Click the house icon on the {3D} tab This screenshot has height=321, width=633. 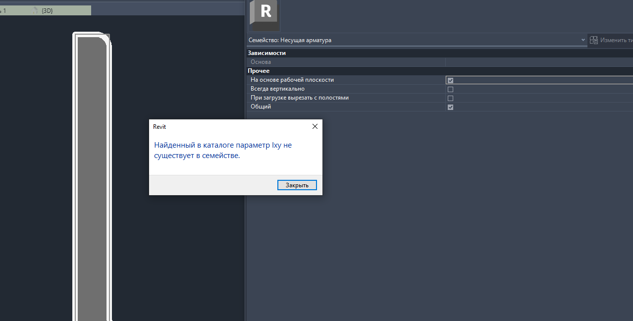36,10
